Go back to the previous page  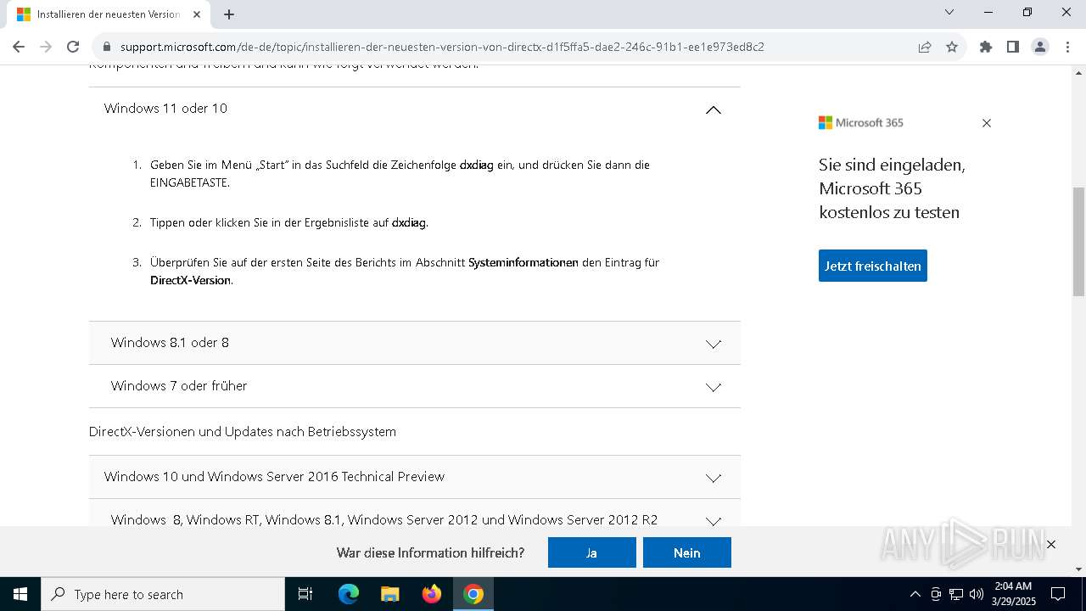coord(19,47)
